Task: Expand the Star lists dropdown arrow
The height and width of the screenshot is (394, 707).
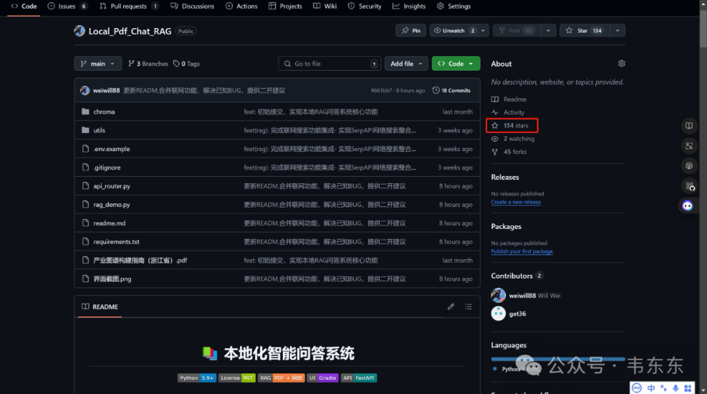Action: pos(618,31)
